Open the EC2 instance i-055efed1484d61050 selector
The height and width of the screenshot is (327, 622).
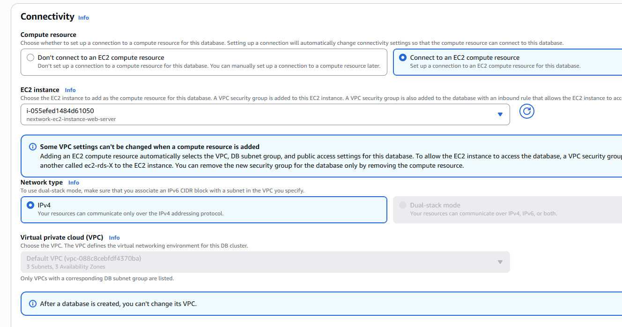point(258,114)
